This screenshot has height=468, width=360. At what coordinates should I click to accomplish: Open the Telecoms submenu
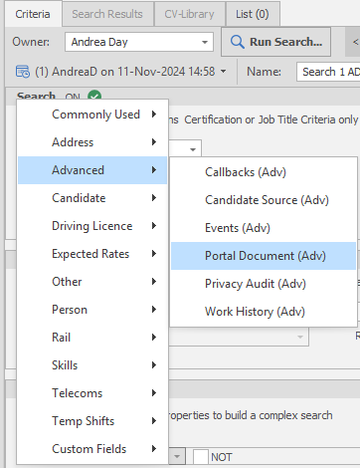pos(92,393)
